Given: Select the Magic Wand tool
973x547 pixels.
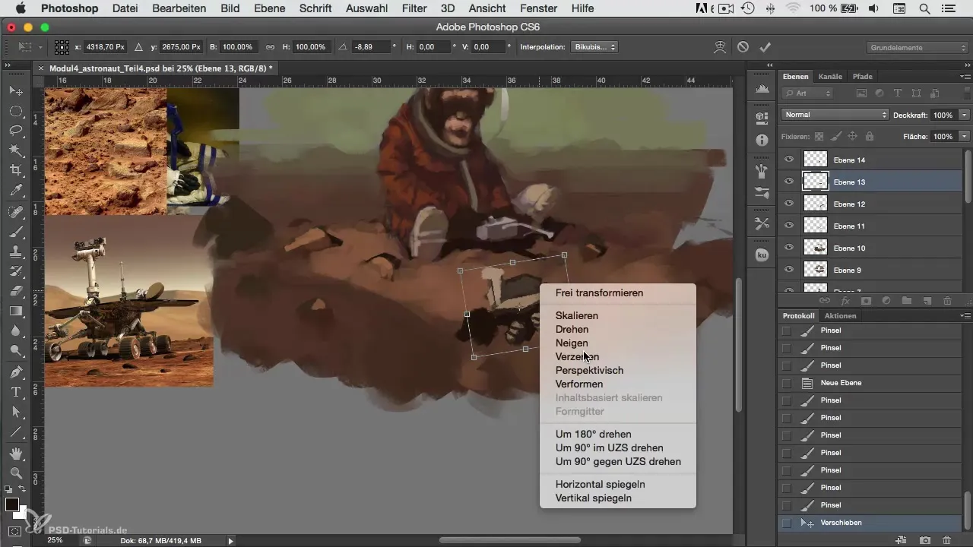Looking at the screenshot, I should tap(15, 150).
